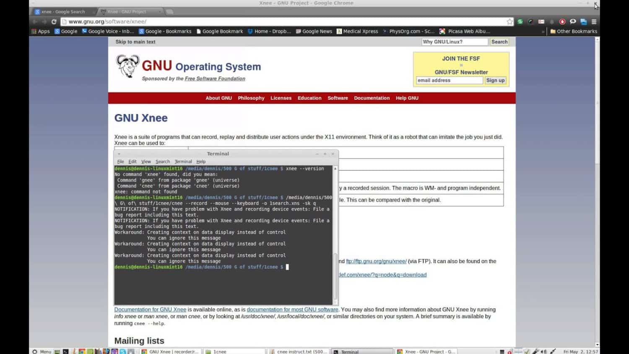Open the ftp.gnu.org/gnu/xnee/ link

[376, 261]
